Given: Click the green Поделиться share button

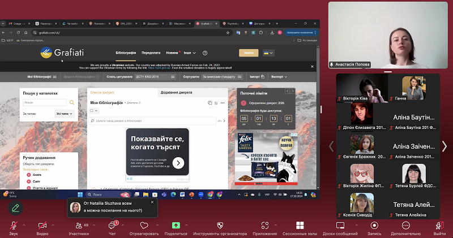Looking at the screenshot, I should click(x=176, y=228).
